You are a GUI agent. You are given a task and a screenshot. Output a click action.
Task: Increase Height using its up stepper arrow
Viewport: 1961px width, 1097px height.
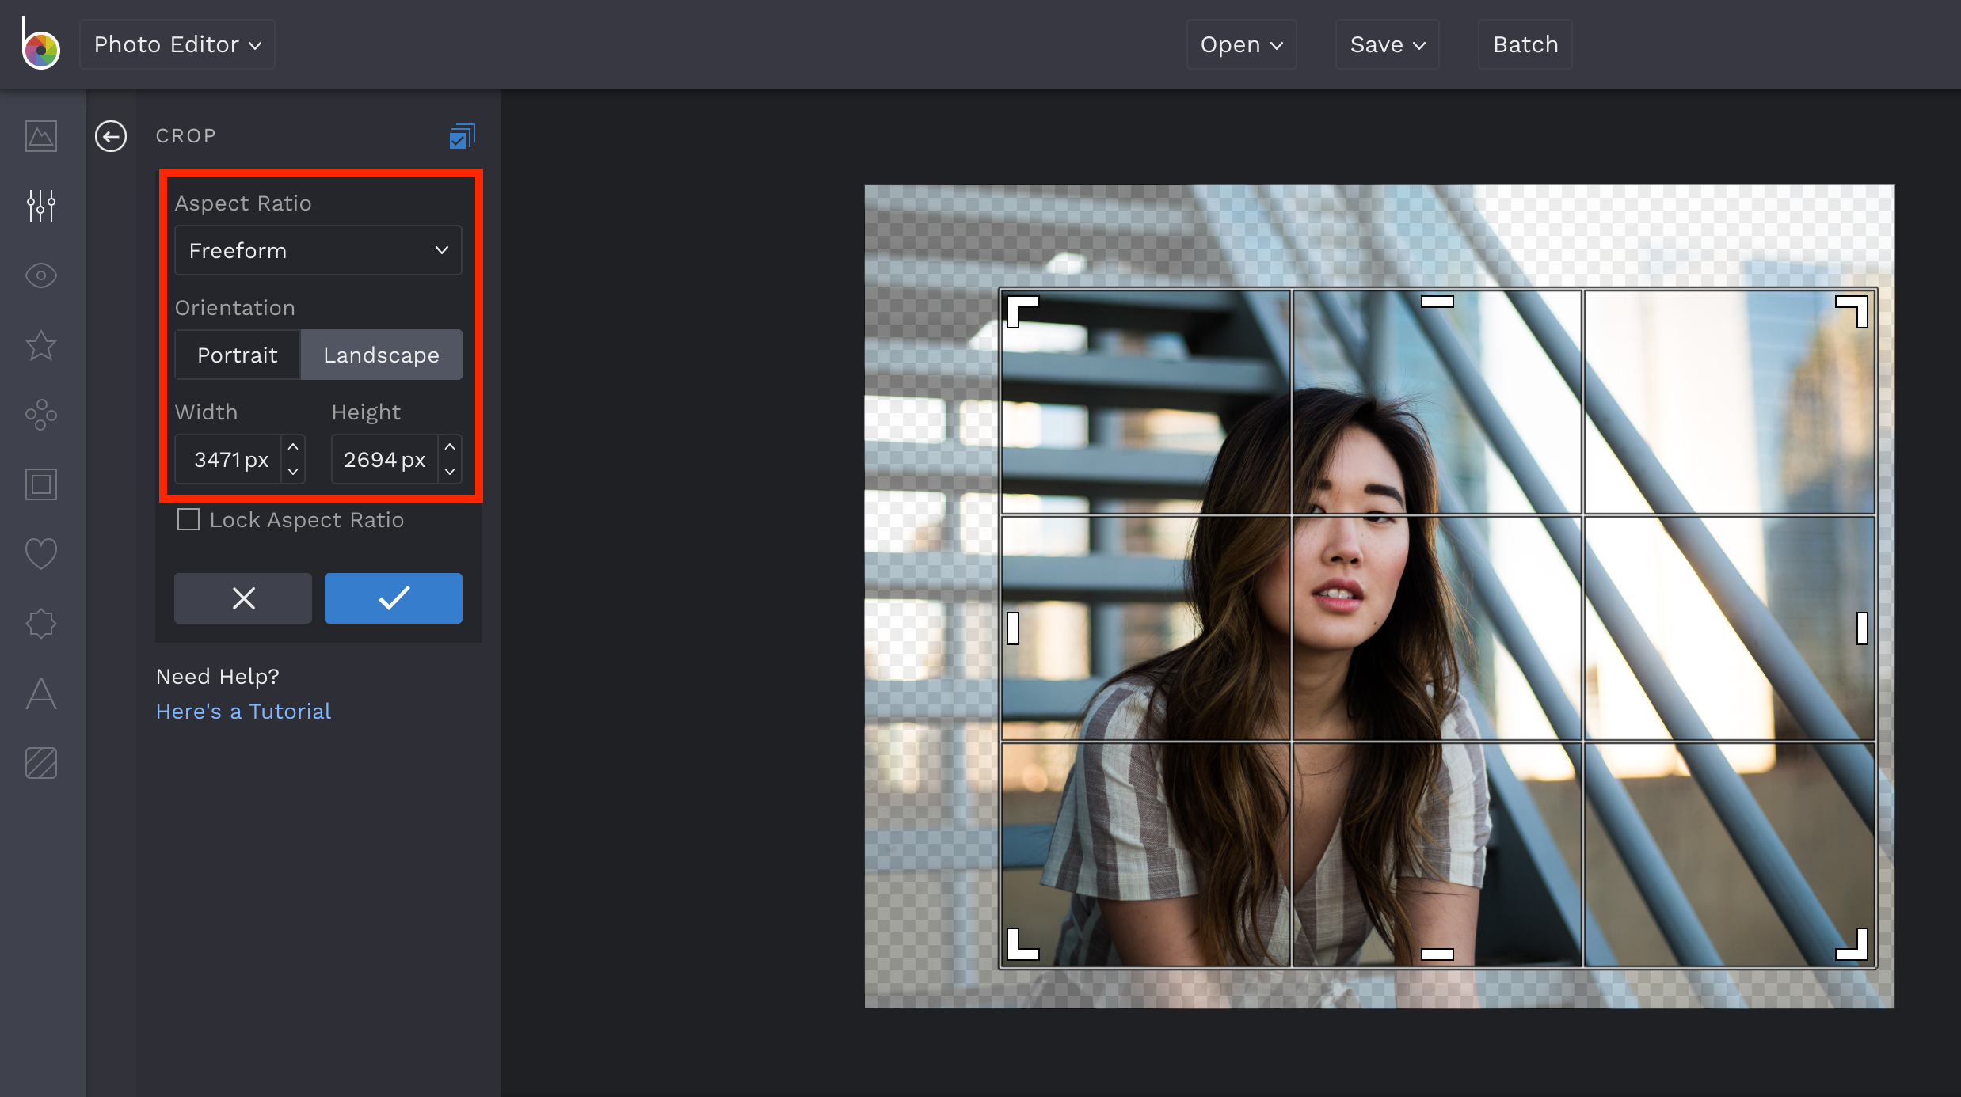449,446
